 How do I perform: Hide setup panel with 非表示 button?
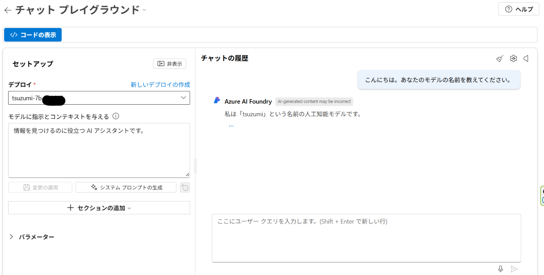pyautogui.click(x=169, y=64)
